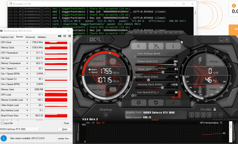Image resolution: width=238 pixels, height=144 pixels.
Task: Open GPU-Z hamburger menu
Action: [70, 36]
